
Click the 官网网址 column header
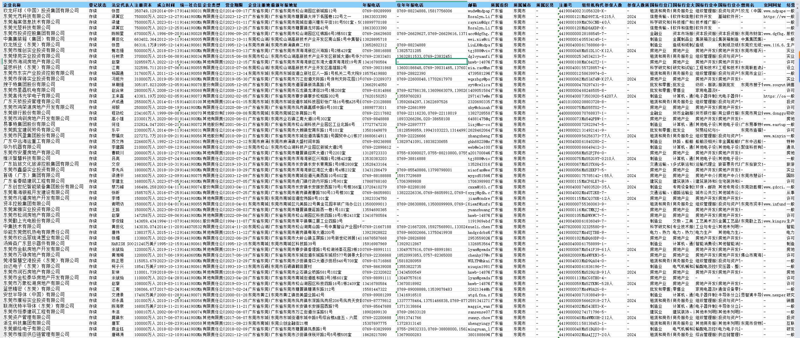(770, 5)
